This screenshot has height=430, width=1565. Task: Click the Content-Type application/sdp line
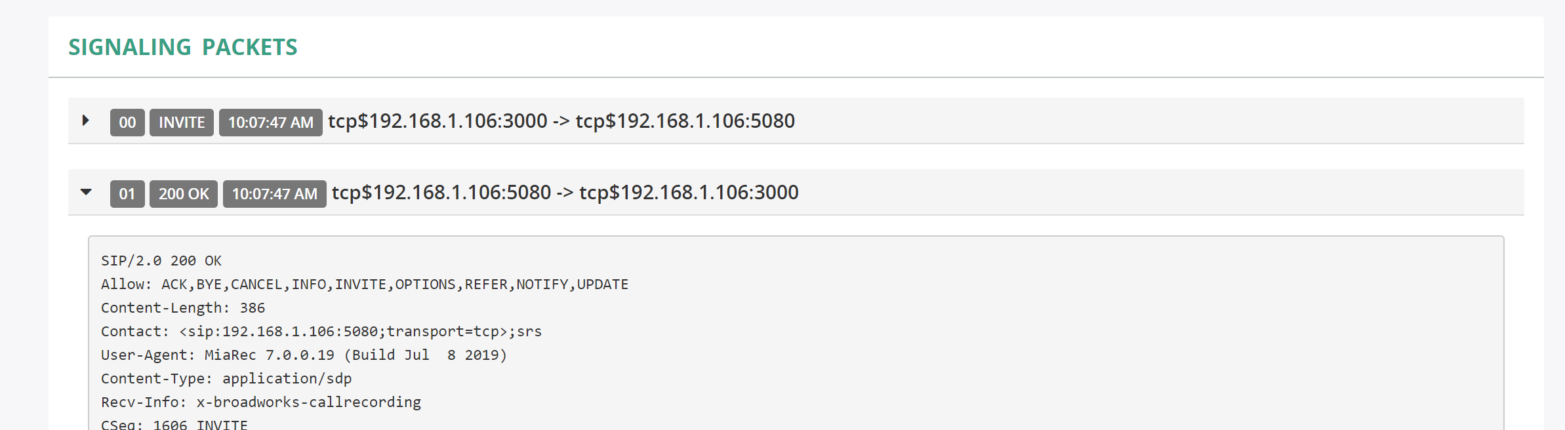[226, 379]
